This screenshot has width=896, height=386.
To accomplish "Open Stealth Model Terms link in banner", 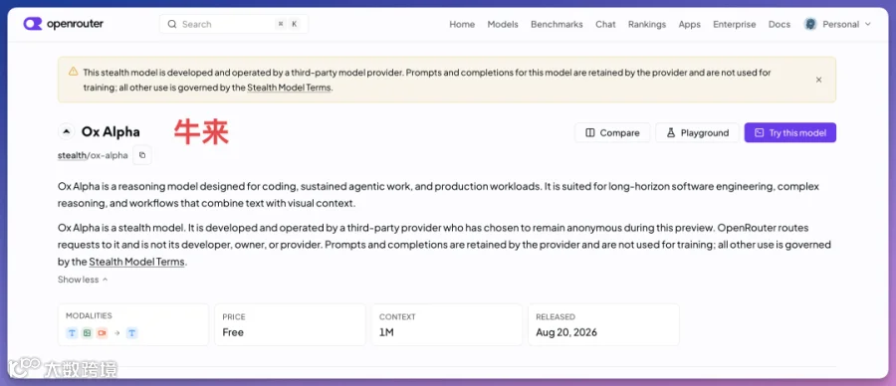I will click(x=289, y=88).
